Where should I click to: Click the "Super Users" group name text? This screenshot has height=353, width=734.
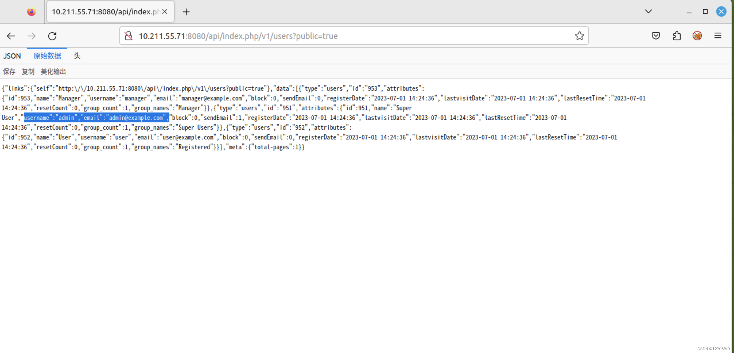[196, 127]
